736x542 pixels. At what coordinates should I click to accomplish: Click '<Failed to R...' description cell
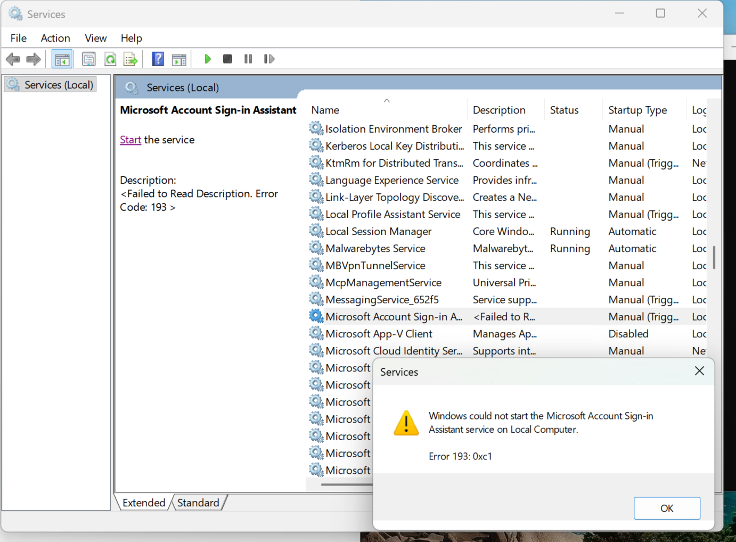click(504, 317)
